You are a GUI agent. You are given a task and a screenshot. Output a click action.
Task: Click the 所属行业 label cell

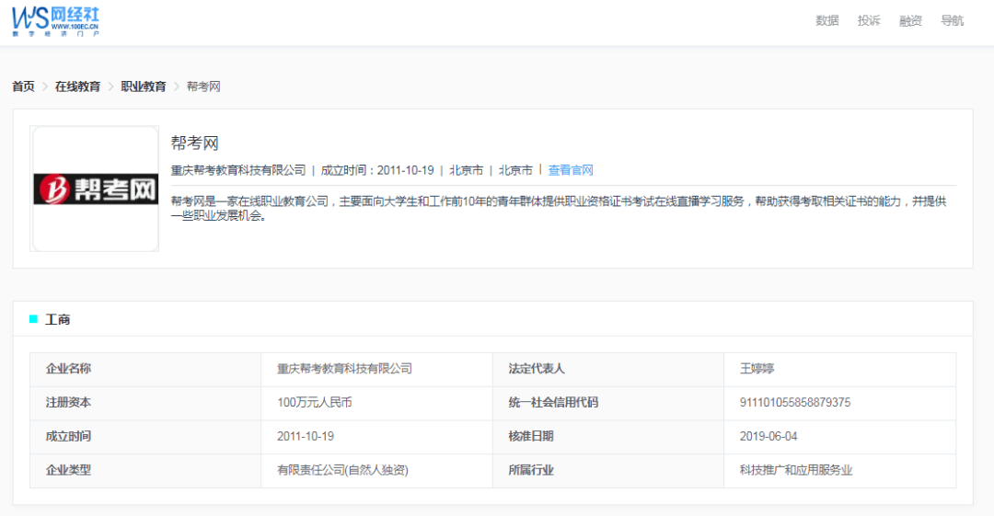pyautogui.click(x=608, y=470)
